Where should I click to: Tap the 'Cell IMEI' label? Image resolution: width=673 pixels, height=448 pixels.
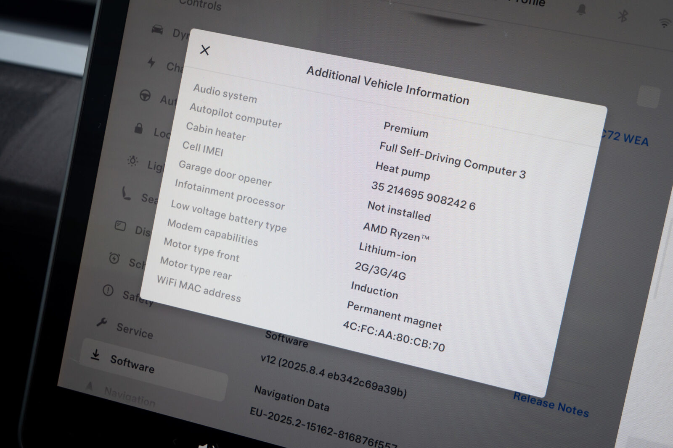tap(203, 149)
